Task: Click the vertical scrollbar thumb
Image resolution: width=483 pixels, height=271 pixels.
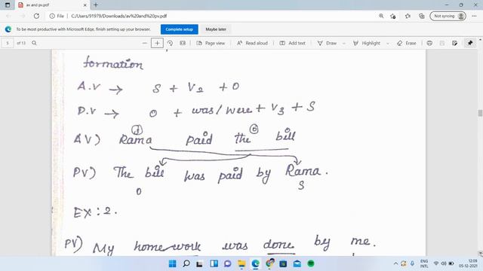Action: pos(480,113)
